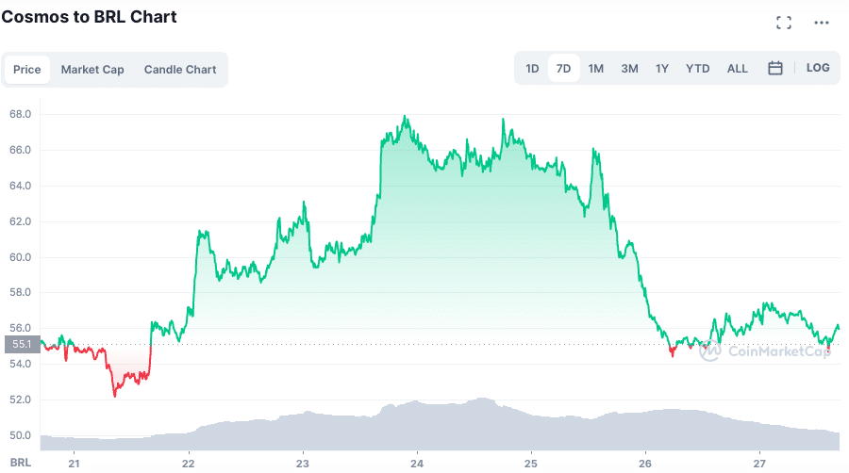Select the YTD time range
Screen dimensions: 849x473
coord(698,69)
